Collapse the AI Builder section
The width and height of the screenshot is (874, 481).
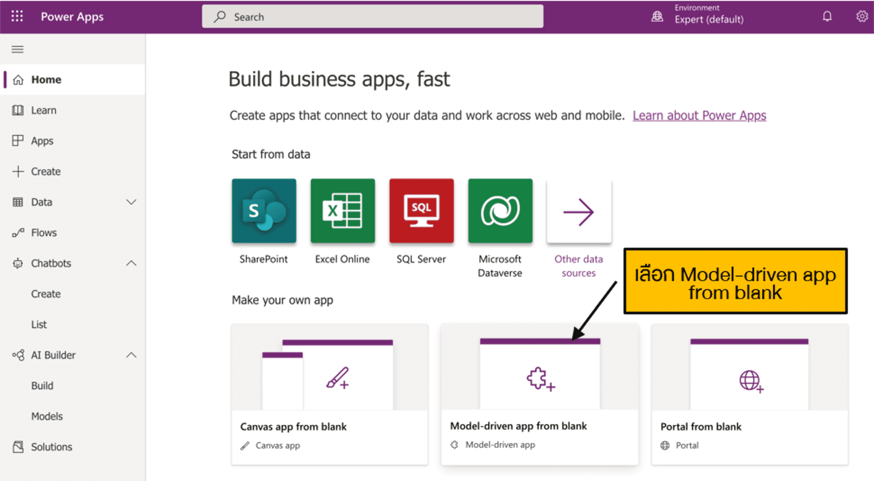point(131,355)
